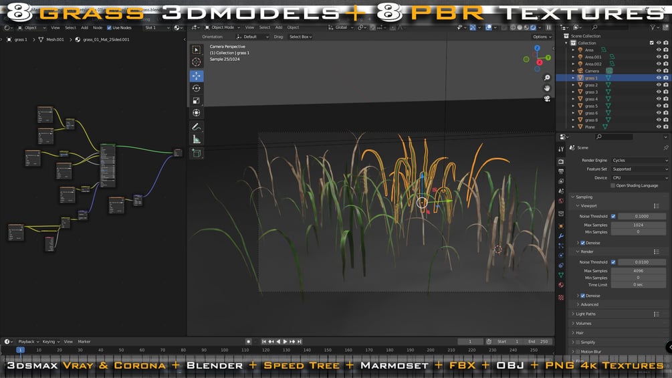This screenshot has width=672, height=378.
Task: Open the Tool properties tab
Action: pyautogui.click(x=561, y=149)
